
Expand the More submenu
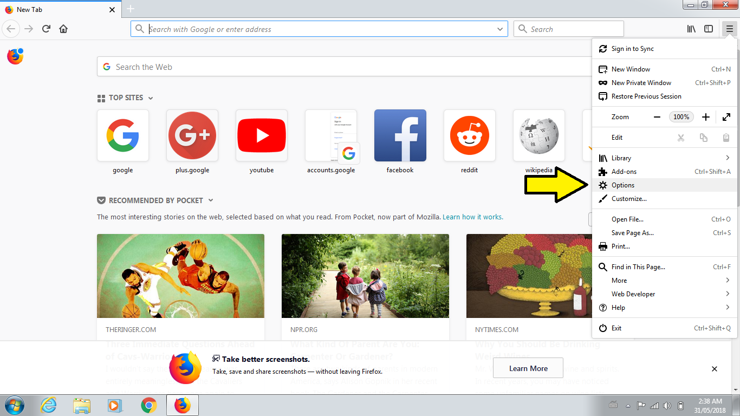(665, 281)
